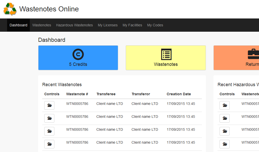Click the circled-C Credits icon
Viewport: 259px width, 152px height.
click(x=78, y=54)
